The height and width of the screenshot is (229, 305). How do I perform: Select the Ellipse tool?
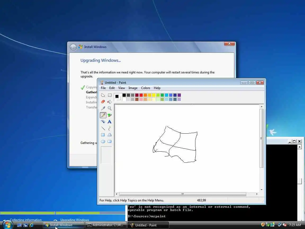(x=103, y=142)
